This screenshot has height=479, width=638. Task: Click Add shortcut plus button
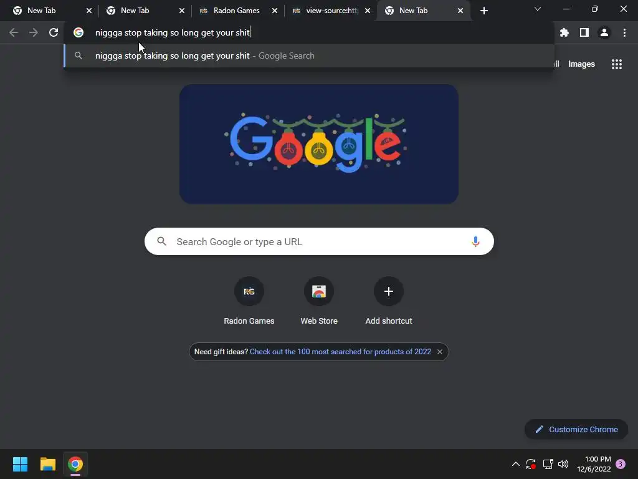(389, 291)
